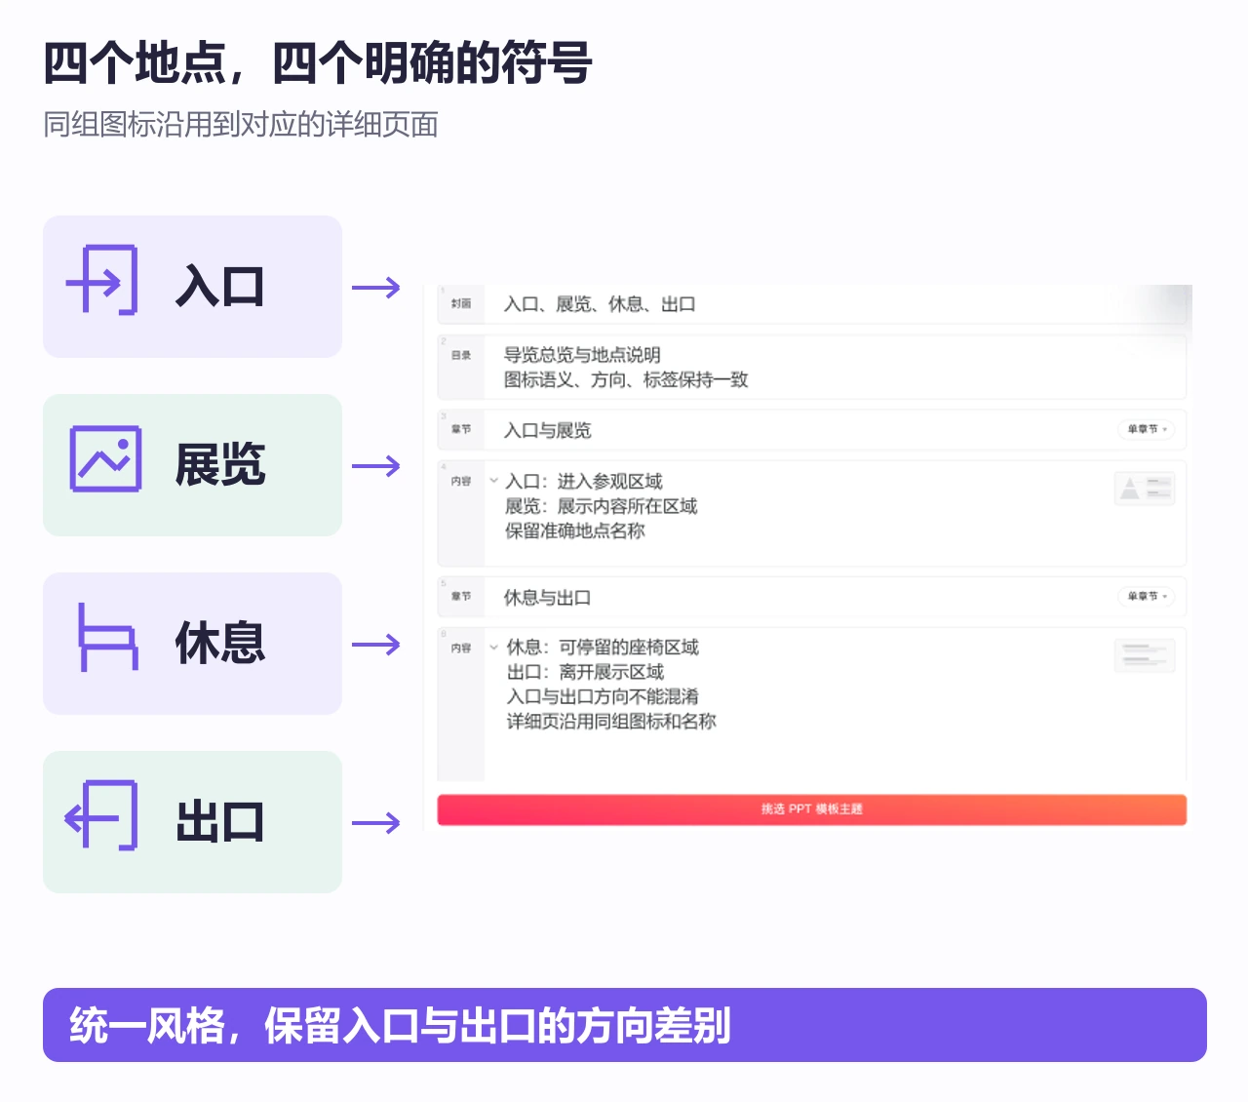Click the line 图标语义、方向、标签保持一致

pos(625,379)
